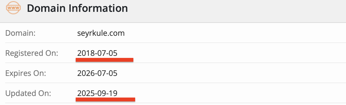The width and height of the screenshot is (346, 105).
Task: Click the red underline beneath the registration date
Action: (105, 60)
